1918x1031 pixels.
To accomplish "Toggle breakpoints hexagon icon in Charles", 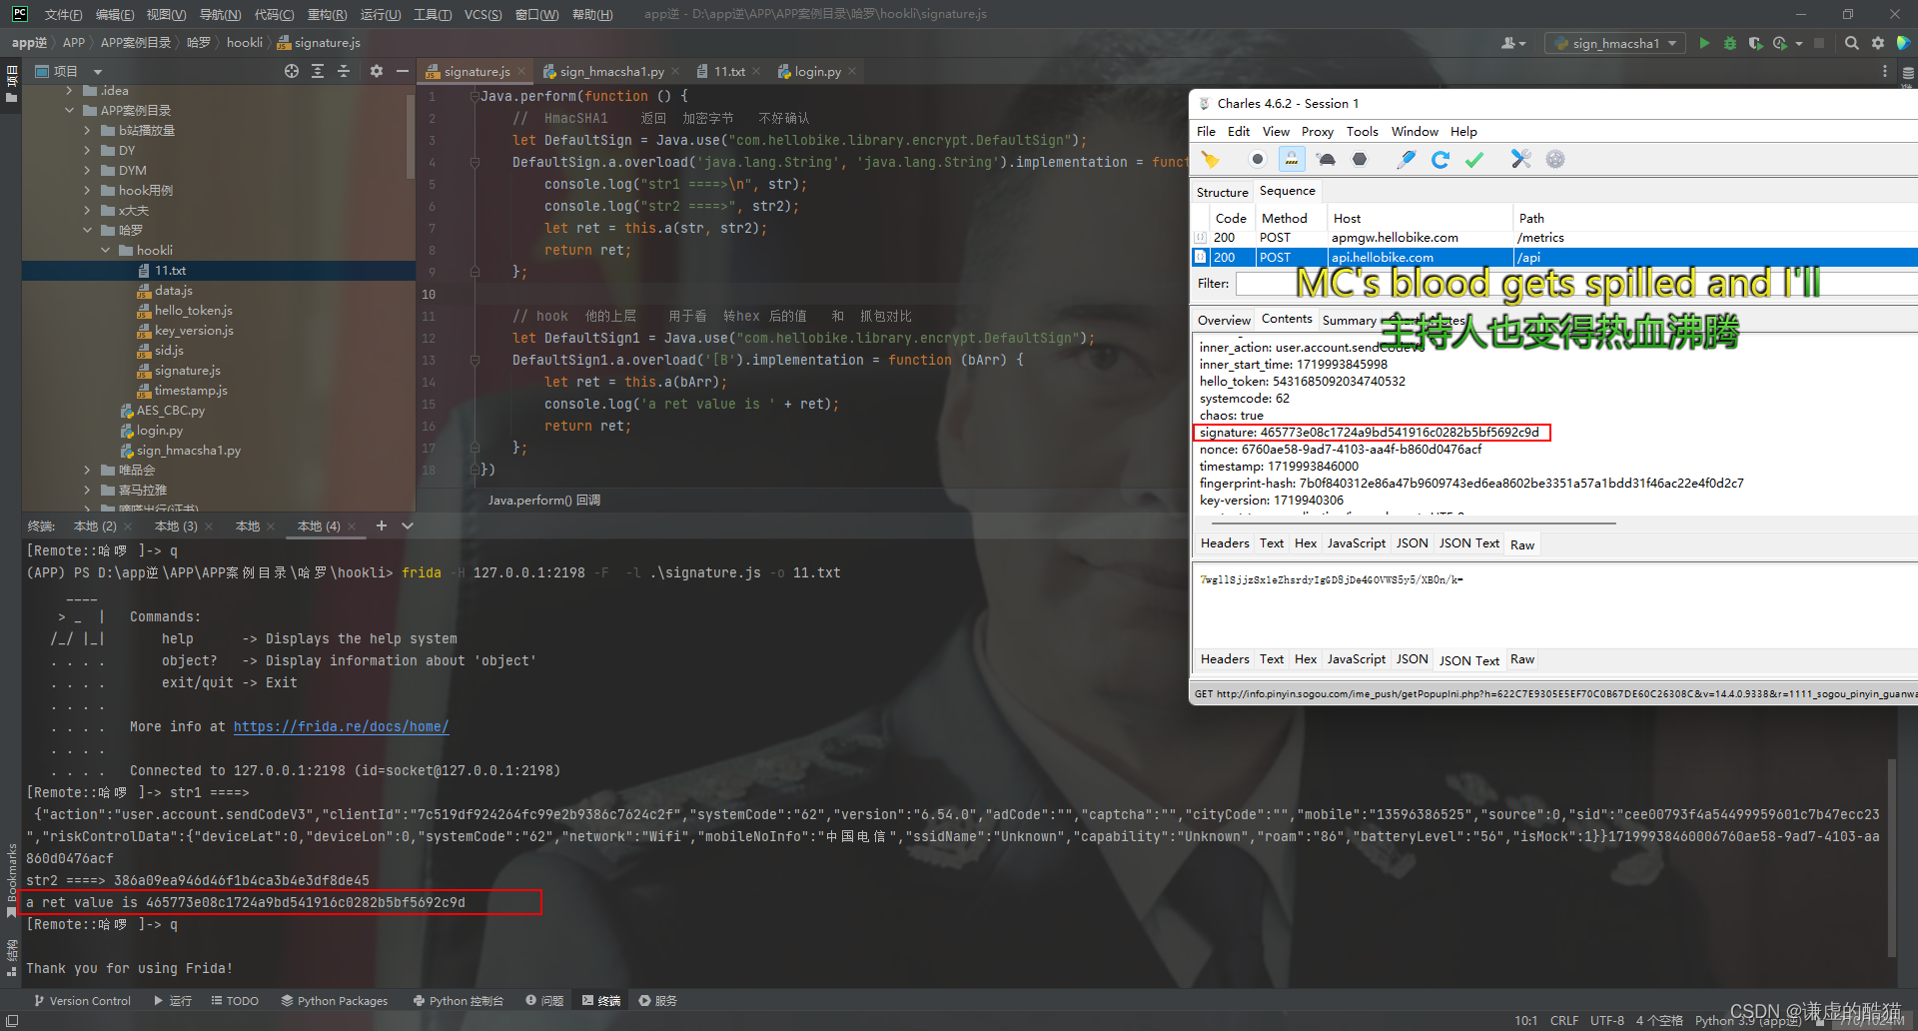I will [x=1360, y=159].
